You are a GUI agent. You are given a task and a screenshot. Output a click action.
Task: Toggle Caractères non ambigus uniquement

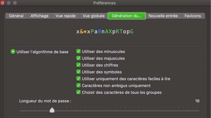(78, 86)
